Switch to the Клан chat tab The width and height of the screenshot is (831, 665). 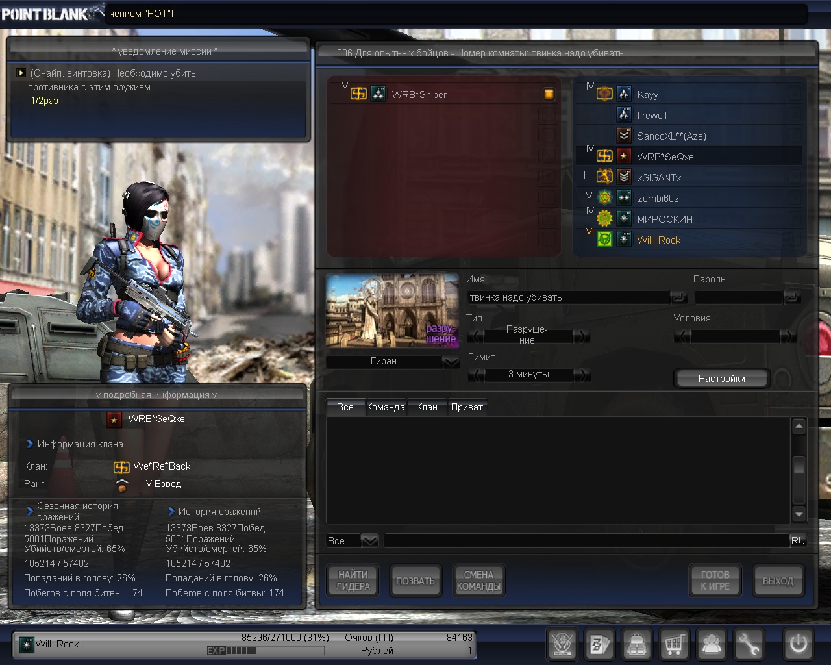pyautogui.click(x=427, y=407)
